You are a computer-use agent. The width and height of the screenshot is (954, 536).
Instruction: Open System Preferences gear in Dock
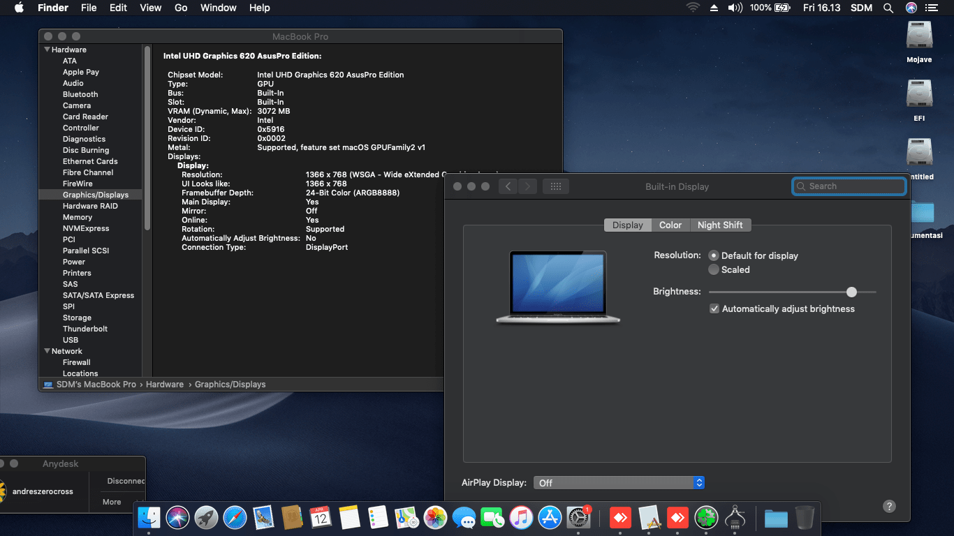pos(578,517)
